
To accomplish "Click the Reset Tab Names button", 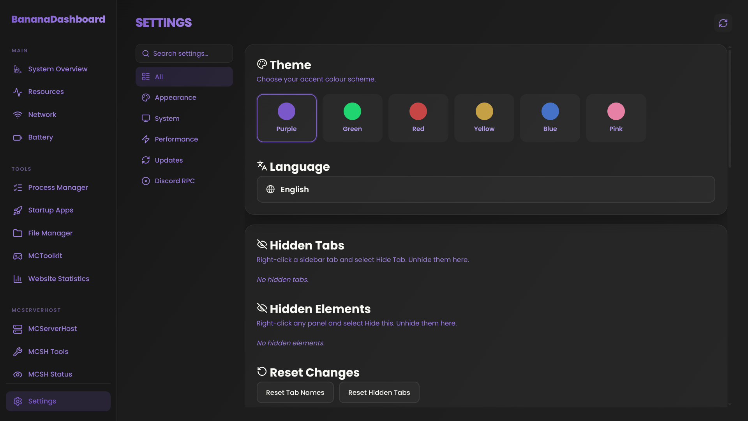I will click(x=295, y=393).
